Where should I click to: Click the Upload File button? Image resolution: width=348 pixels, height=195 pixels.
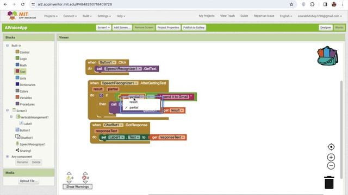[28, 181]
